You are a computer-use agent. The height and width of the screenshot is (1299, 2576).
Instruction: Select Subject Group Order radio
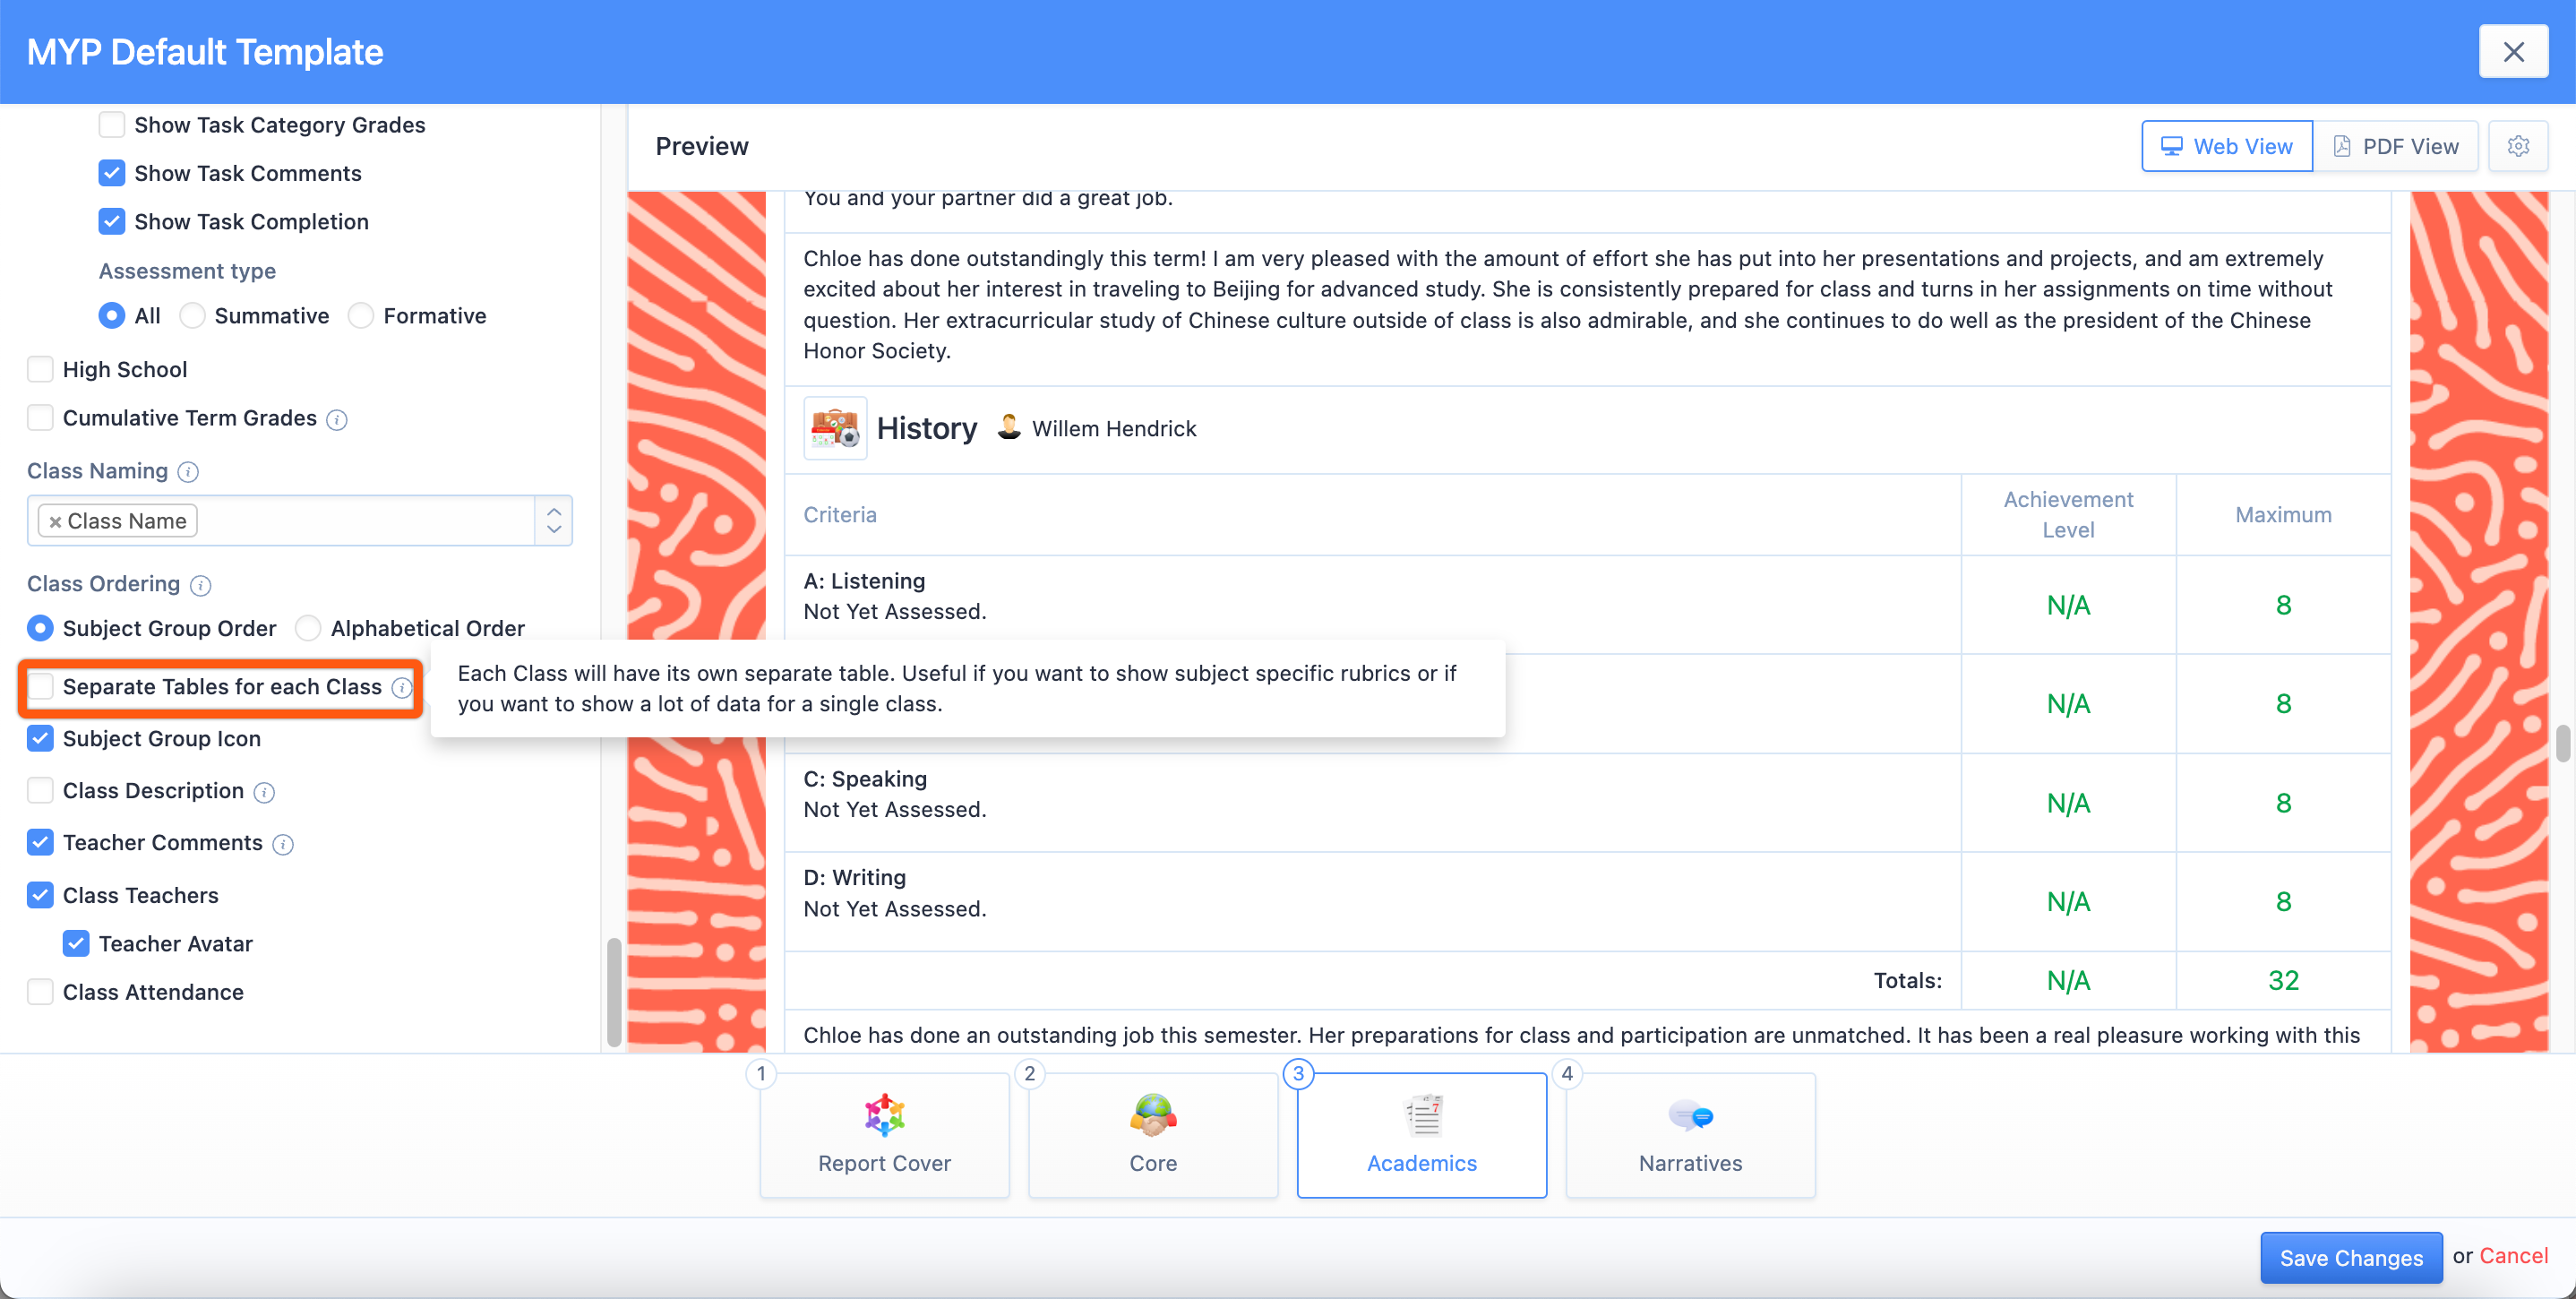coord(40,628)
